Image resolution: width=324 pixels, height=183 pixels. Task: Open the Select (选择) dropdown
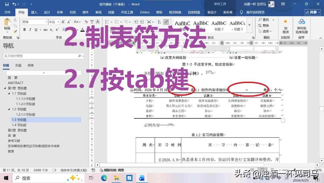(x=265, y=31)
